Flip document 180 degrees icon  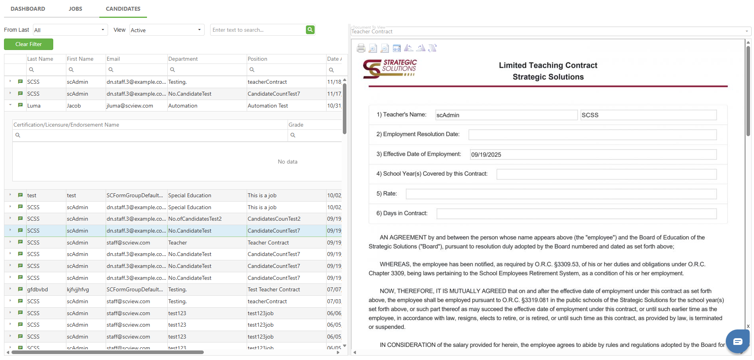pyautogui.click(x=432, y=48)
